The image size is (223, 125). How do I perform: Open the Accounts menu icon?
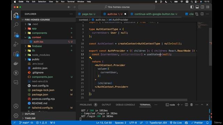16,106
